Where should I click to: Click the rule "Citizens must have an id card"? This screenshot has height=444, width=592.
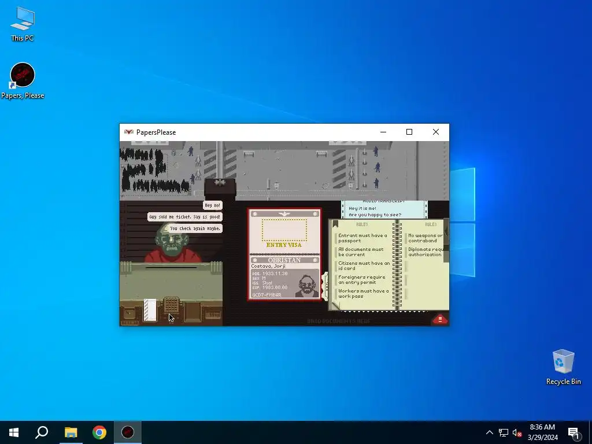tap(364, 266)
